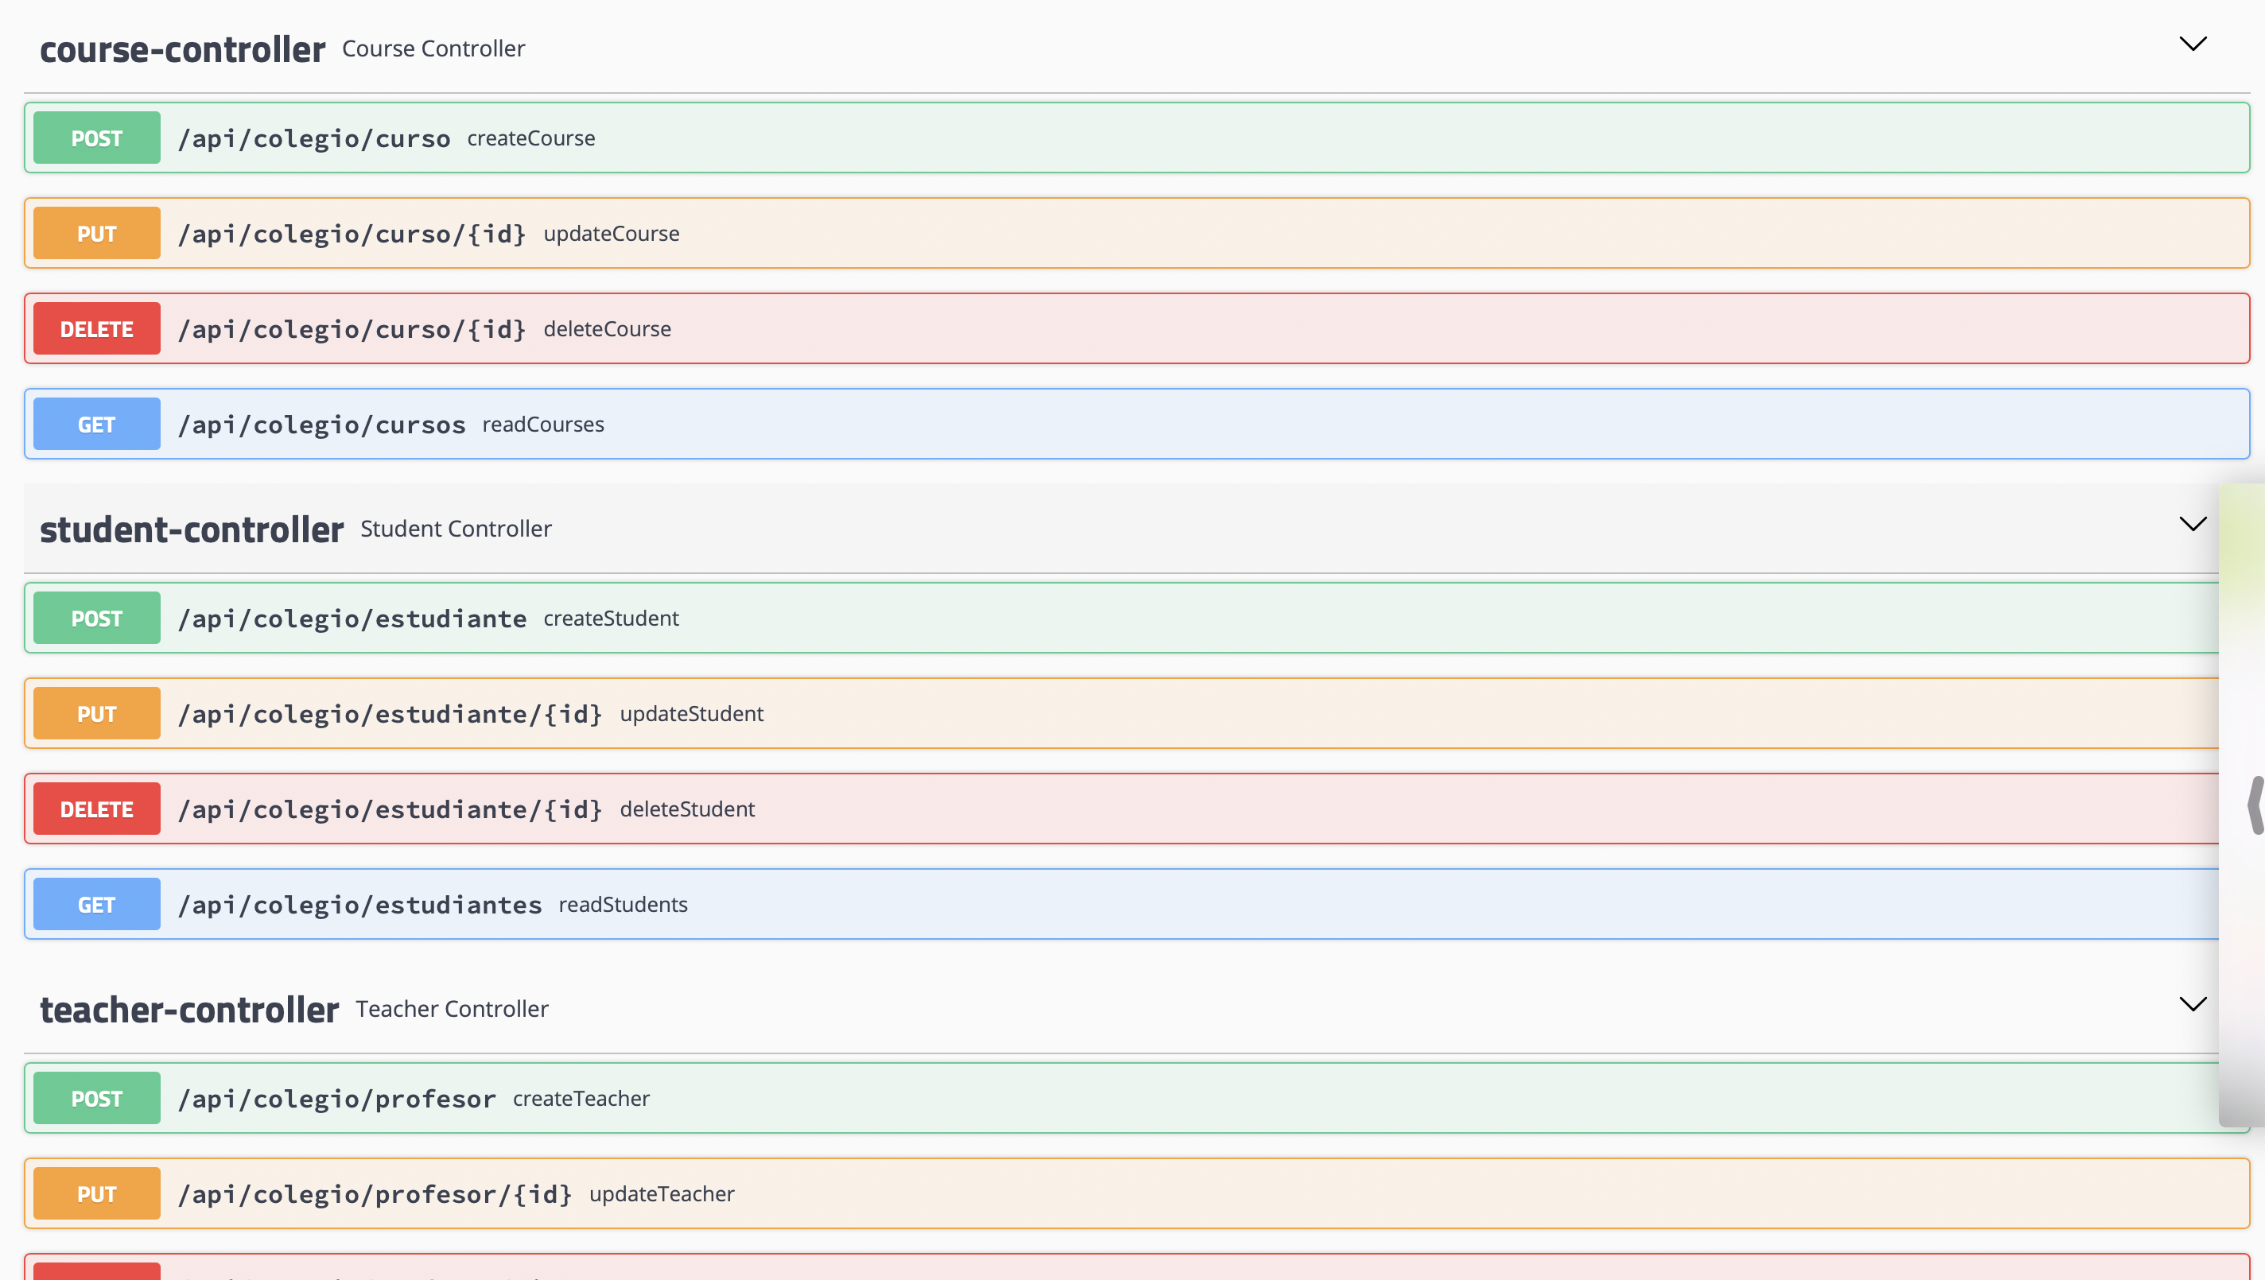The image size is (2265, 1280).
Task: Click the DELETE badge for deleteCourse
Action: 96,328
